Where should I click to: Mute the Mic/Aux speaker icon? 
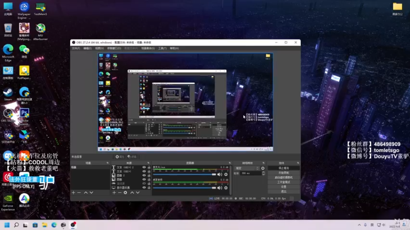[x=220, y=174]
